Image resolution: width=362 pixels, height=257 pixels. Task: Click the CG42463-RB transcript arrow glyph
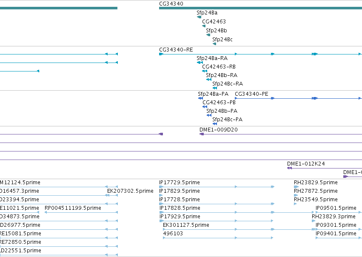pos(205,71)
